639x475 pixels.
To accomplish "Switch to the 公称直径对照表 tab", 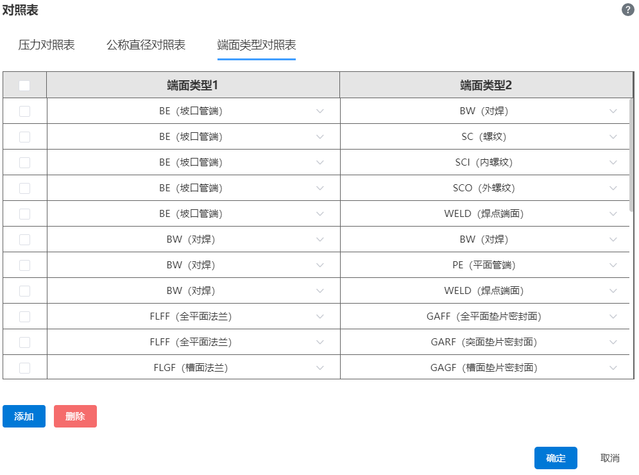I will (146, 45).
